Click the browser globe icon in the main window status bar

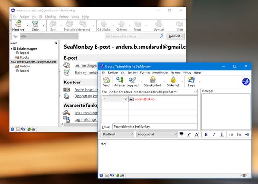(12, 129)
